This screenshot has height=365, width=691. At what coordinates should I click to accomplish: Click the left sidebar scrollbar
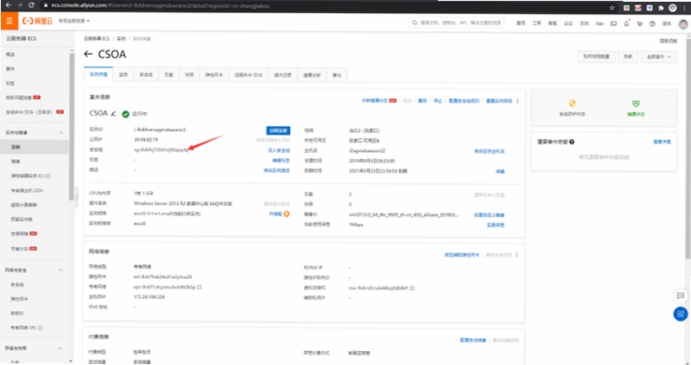[72, 126]
